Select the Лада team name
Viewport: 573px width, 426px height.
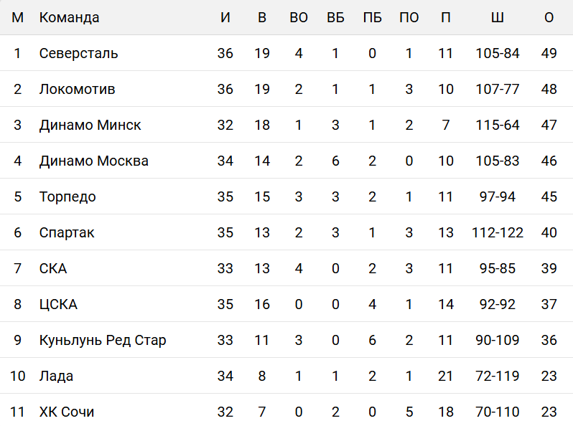coord(56,376)
